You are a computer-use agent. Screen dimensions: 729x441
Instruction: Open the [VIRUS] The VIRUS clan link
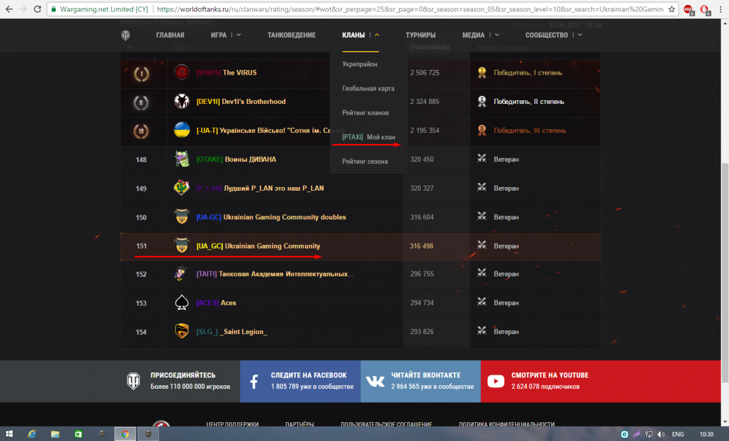point(227,73)
